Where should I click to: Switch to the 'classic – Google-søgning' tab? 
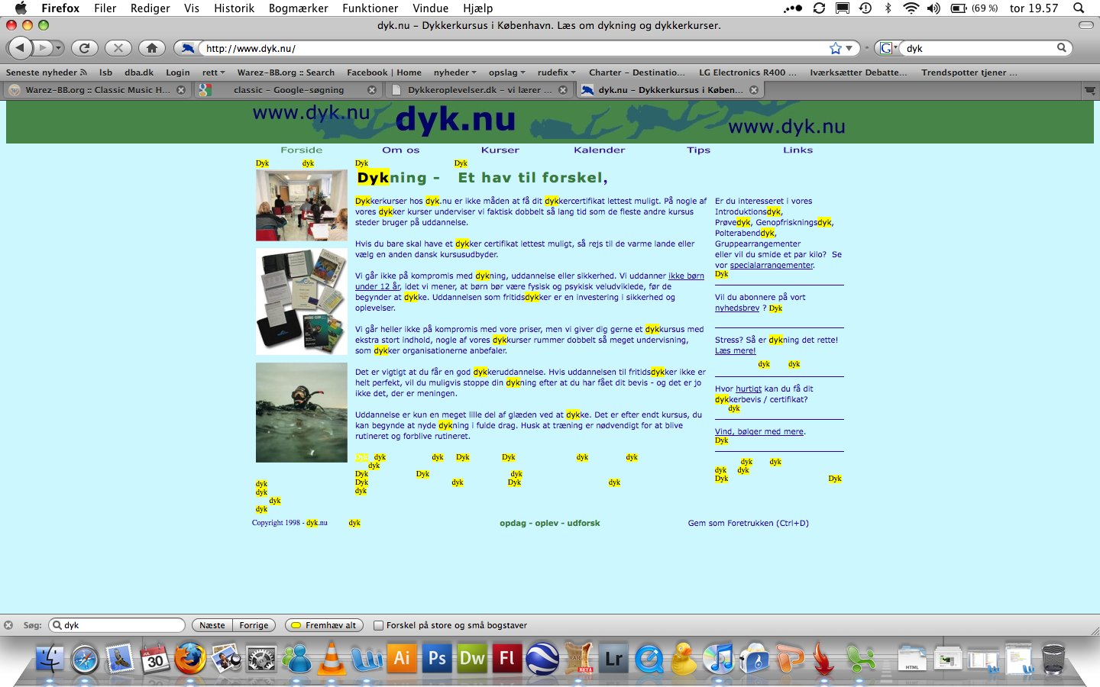click(x=289, y=90)
